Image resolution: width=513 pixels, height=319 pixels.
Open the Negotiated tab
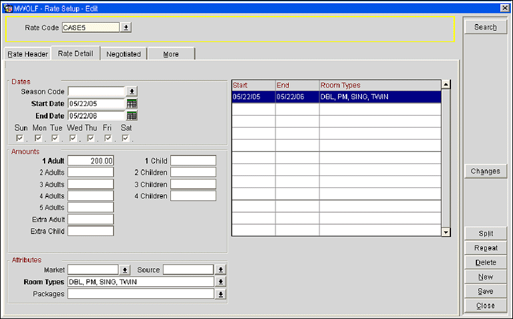tap(124, 54)
